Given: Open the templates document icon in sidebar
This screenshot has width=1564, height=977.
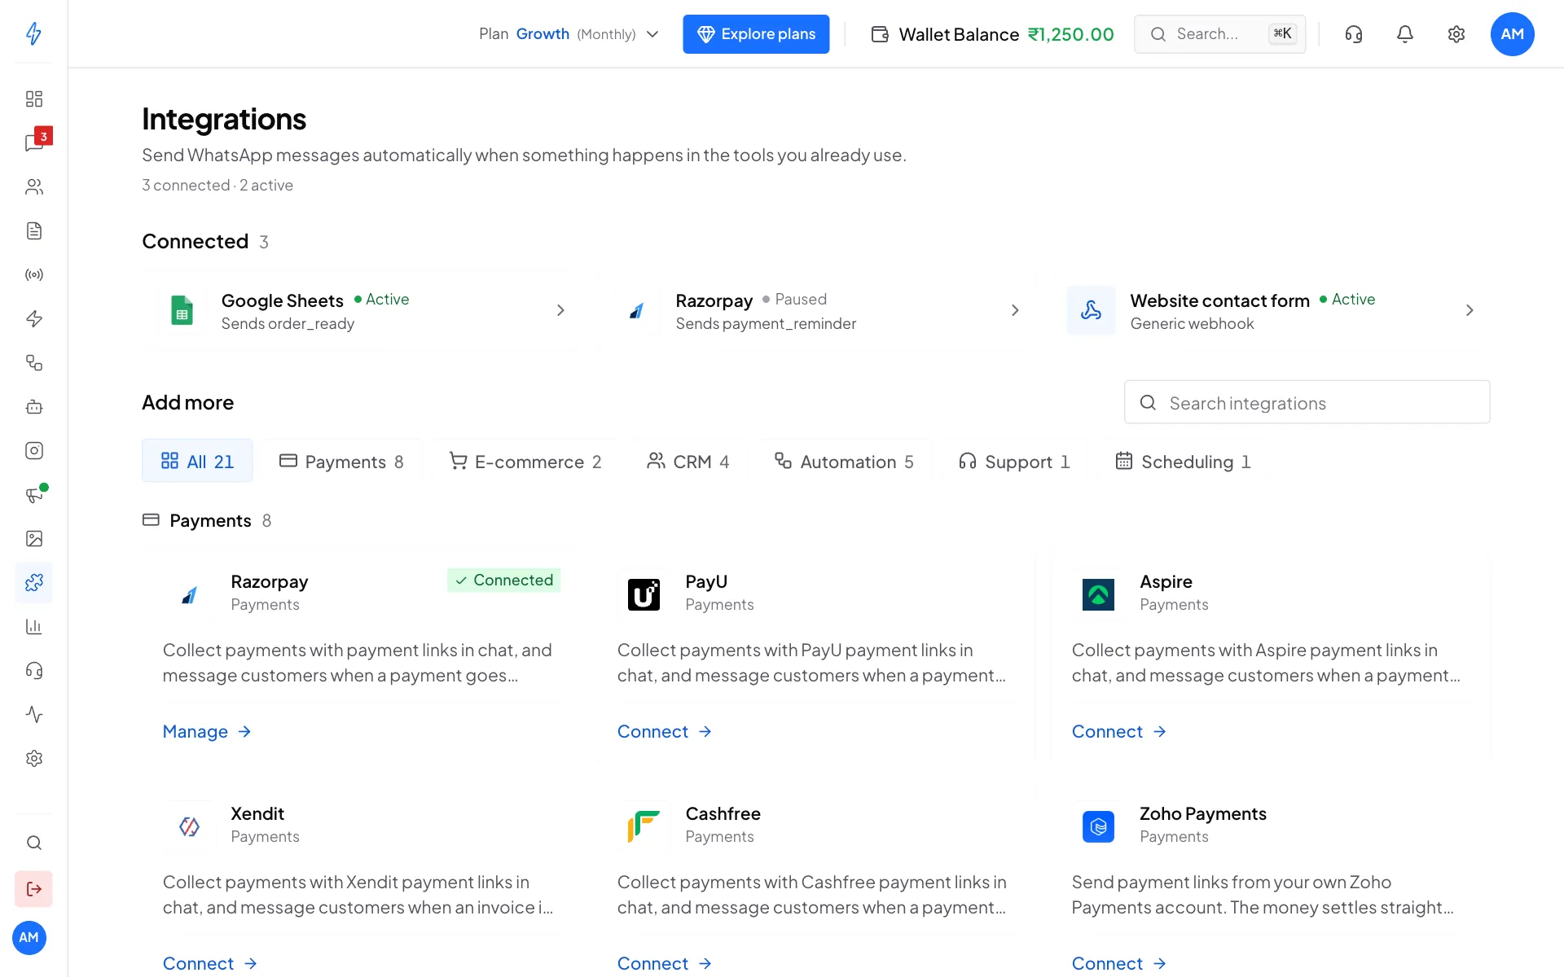Looking at the screenshot, I should coord(33,231).
